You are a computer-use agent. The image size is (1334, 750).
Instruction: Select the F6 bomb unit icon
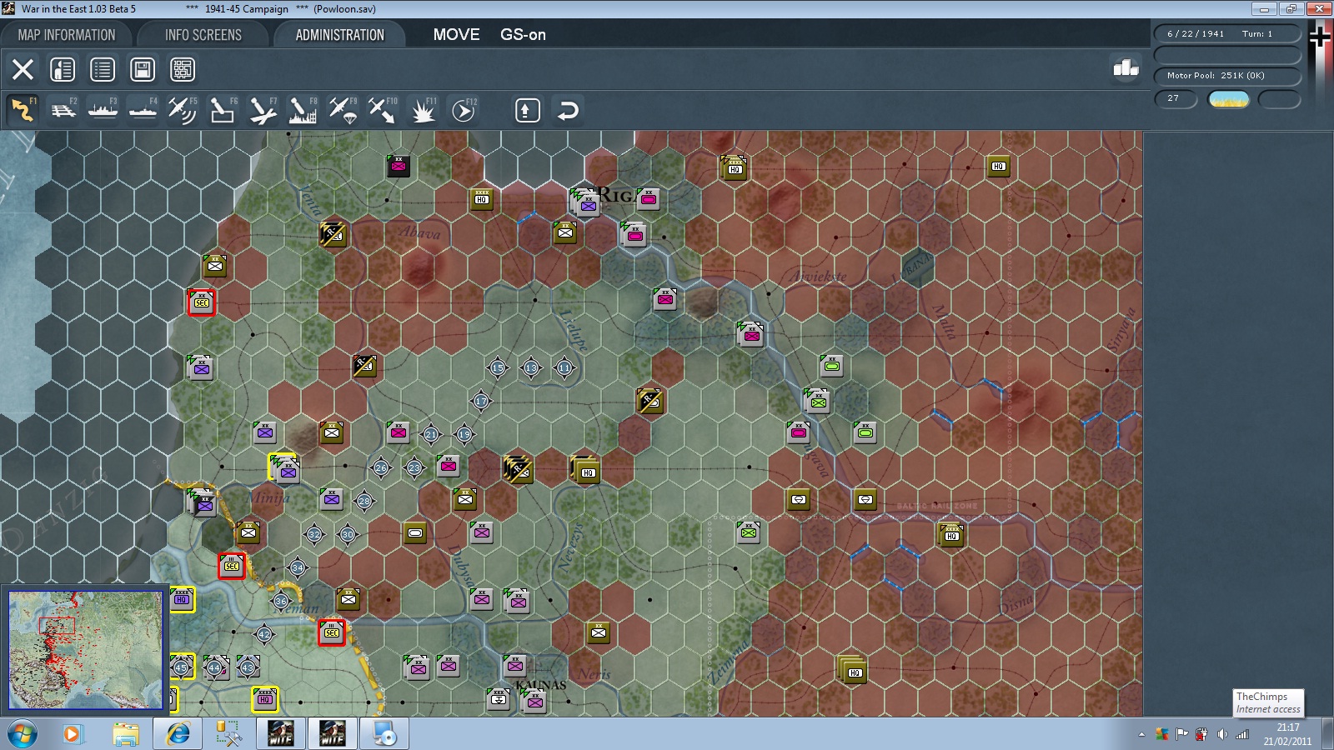pos(223,110)
